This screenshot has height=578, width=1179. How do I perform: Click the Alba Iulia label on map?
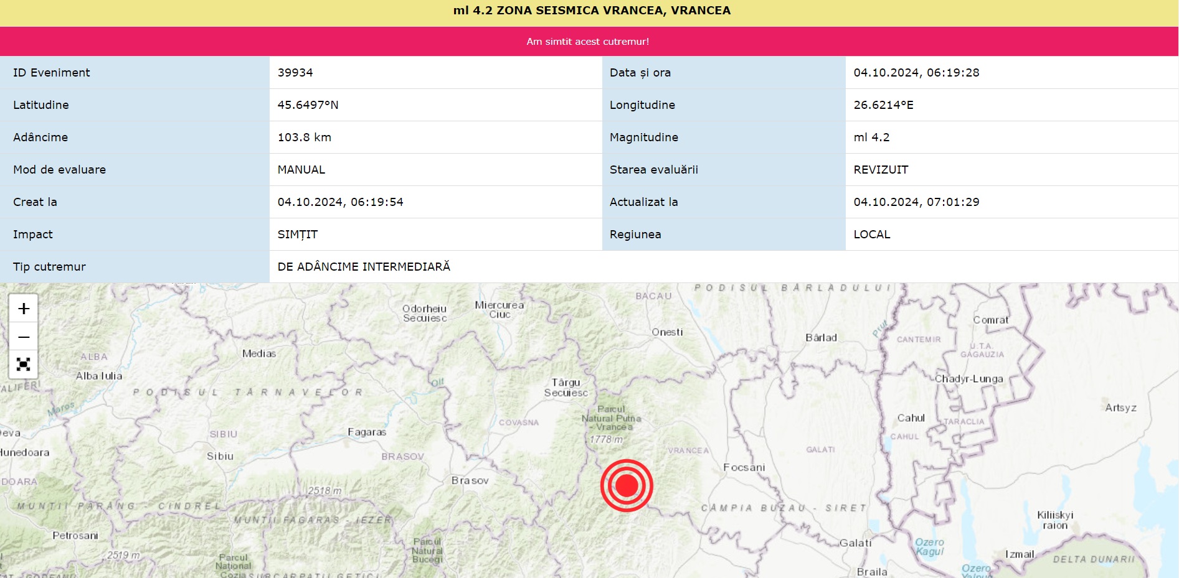99,376
